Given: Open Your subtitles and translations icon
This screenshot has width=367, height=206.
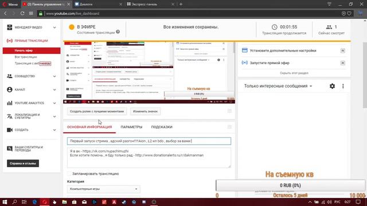Looking at the screenshot, I should tap(9, 149).
